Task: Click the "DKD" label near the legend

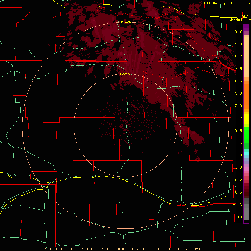Action: coord(245,16)
